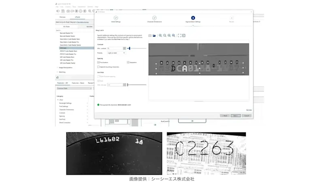
Task: Select QR Code Reader Starter
Action: 68,63
